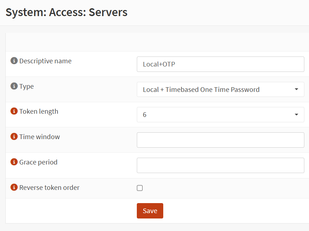Open help hint for Time window
The height and width of the screenshot is (231, 309).
click(x=14, y=137)
